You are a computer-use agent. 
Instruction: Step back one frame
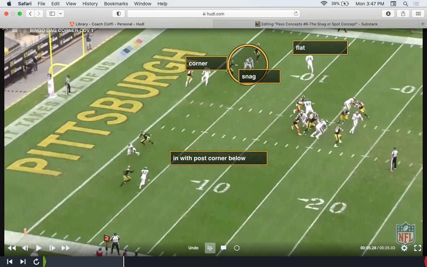pyautogui.click(x=25, y=248)
